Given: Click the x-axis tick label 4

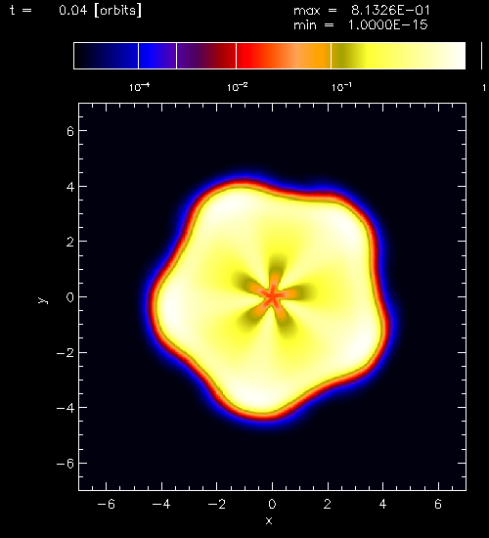Looking at the screenshot, I should pyautogui.click(x=382, y=504).
